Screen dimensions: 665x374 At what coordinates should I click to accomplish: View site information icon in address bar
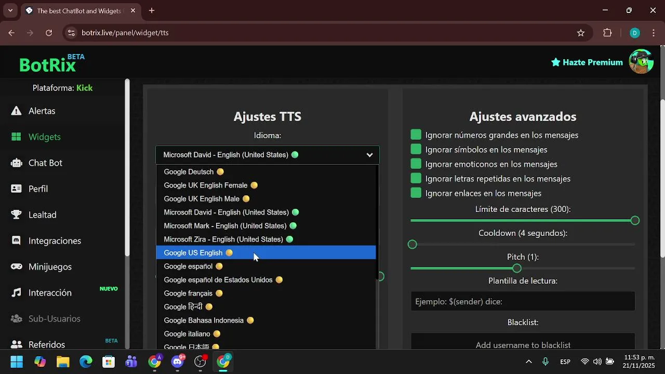[72, 33]
